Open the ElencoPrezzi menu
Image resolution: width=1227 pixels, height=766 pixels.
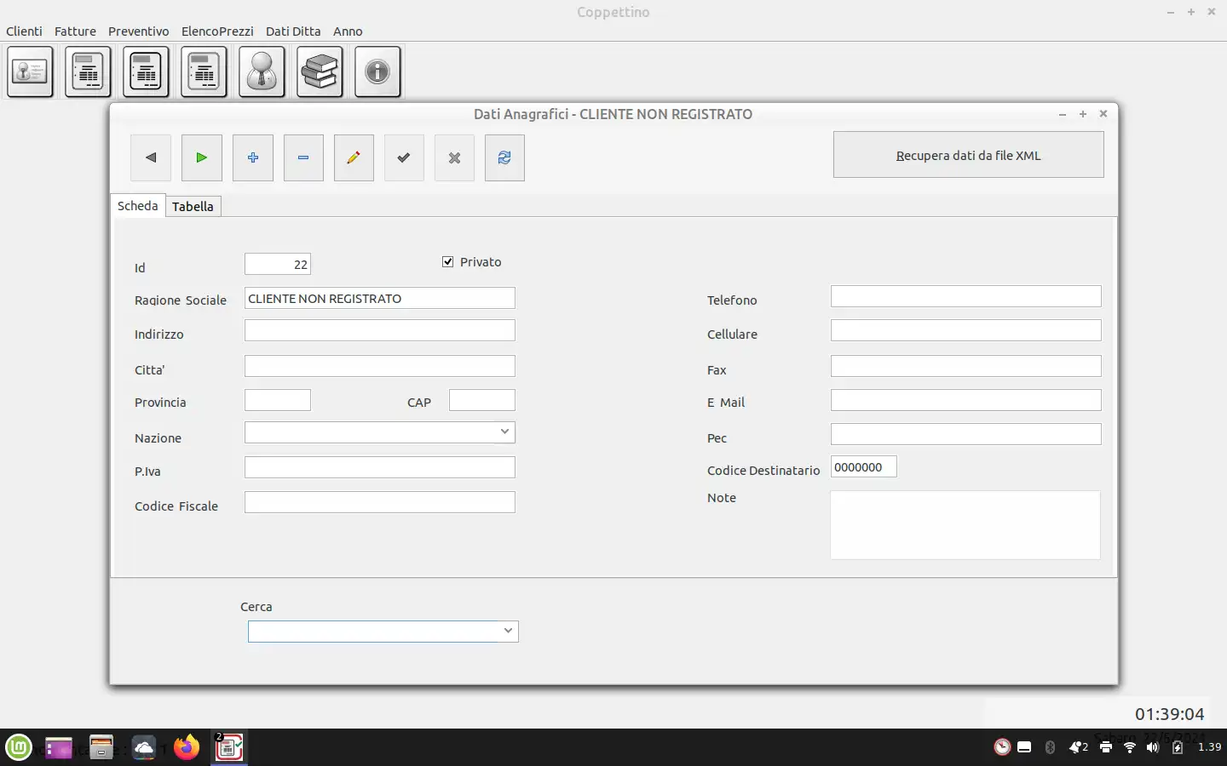click(217, 31)
